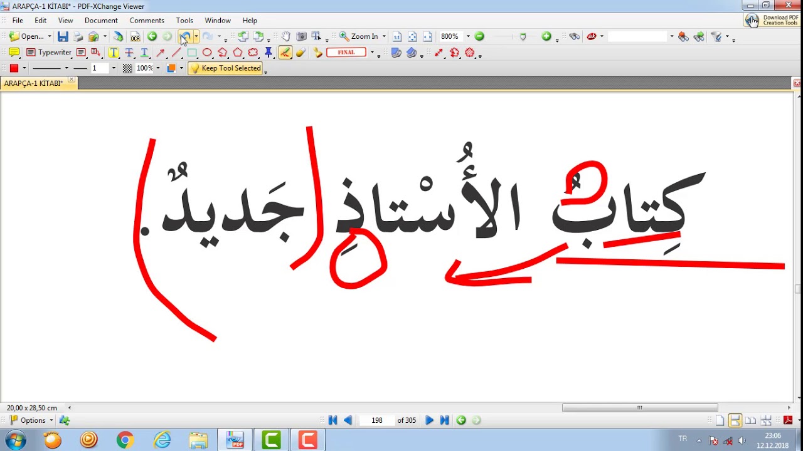Open the stroke color dropdown arrow
Screen dimensions: 803x451
tap(24, 68)
